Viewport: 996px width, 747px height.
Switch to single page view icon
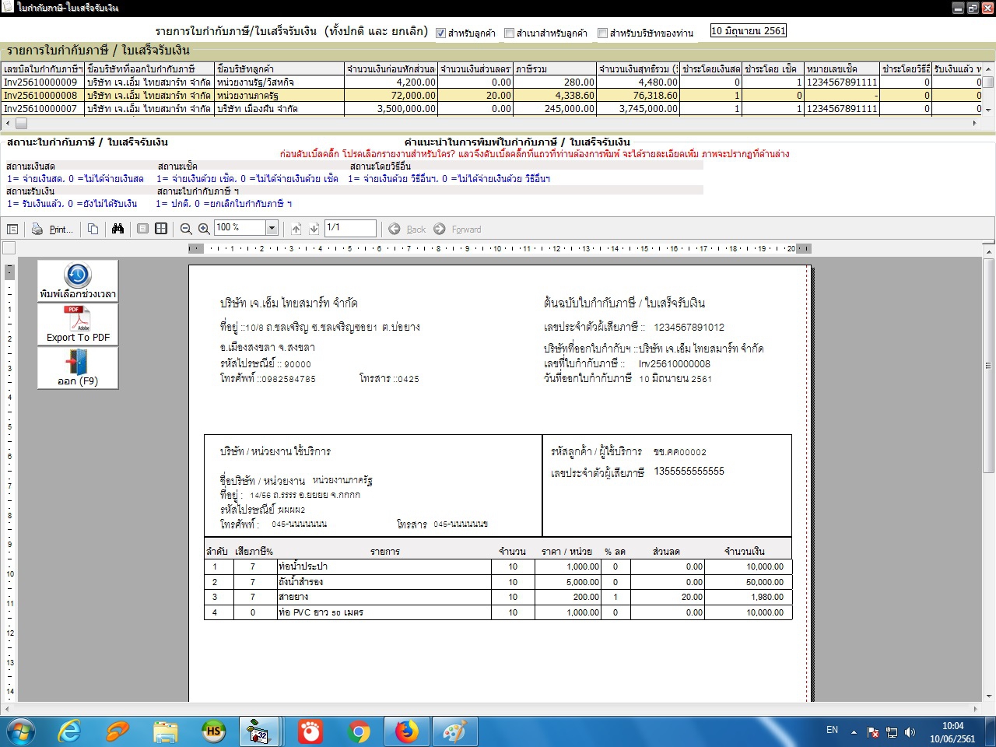coord(142,229)
